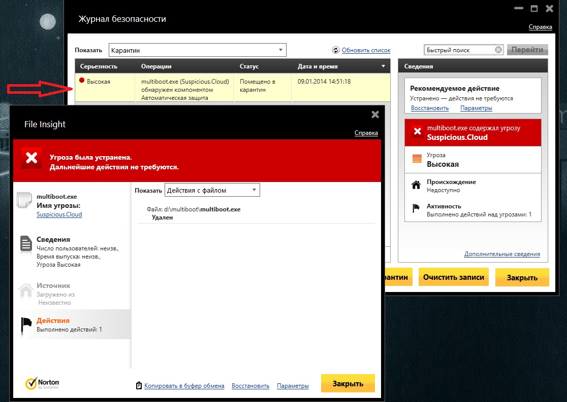Open Справка link in File Insight dialog

point(366,133)
